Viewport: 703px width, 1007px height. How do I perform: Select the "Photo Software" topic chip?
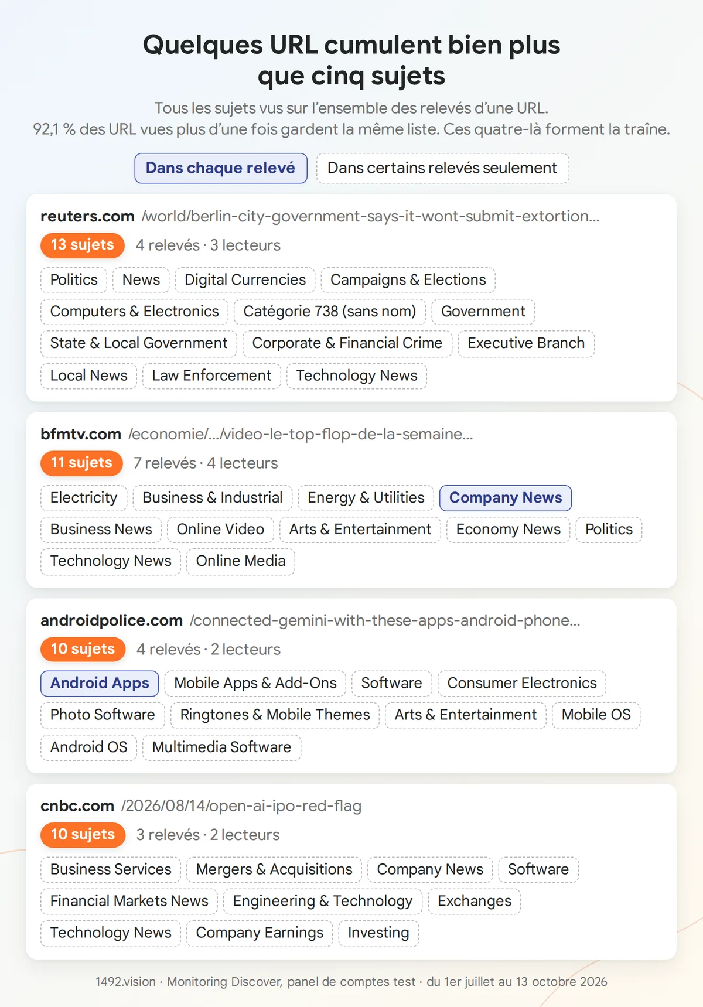(103, 715)
